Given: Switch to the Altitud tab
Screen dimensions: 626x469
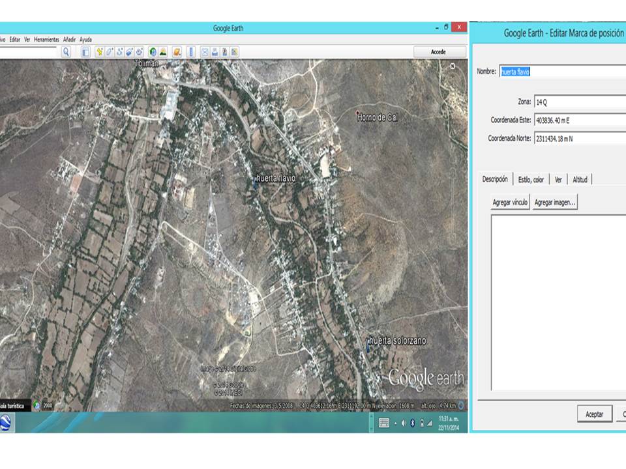Looking at the screenshot, I should point(580,180).
